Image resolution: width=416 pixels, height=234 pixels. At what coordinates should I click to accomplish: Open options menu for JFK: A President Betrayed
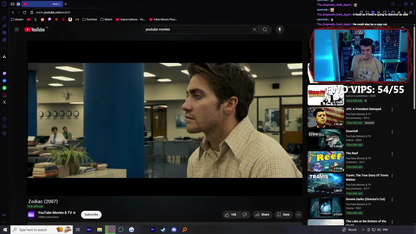[392, 110]
